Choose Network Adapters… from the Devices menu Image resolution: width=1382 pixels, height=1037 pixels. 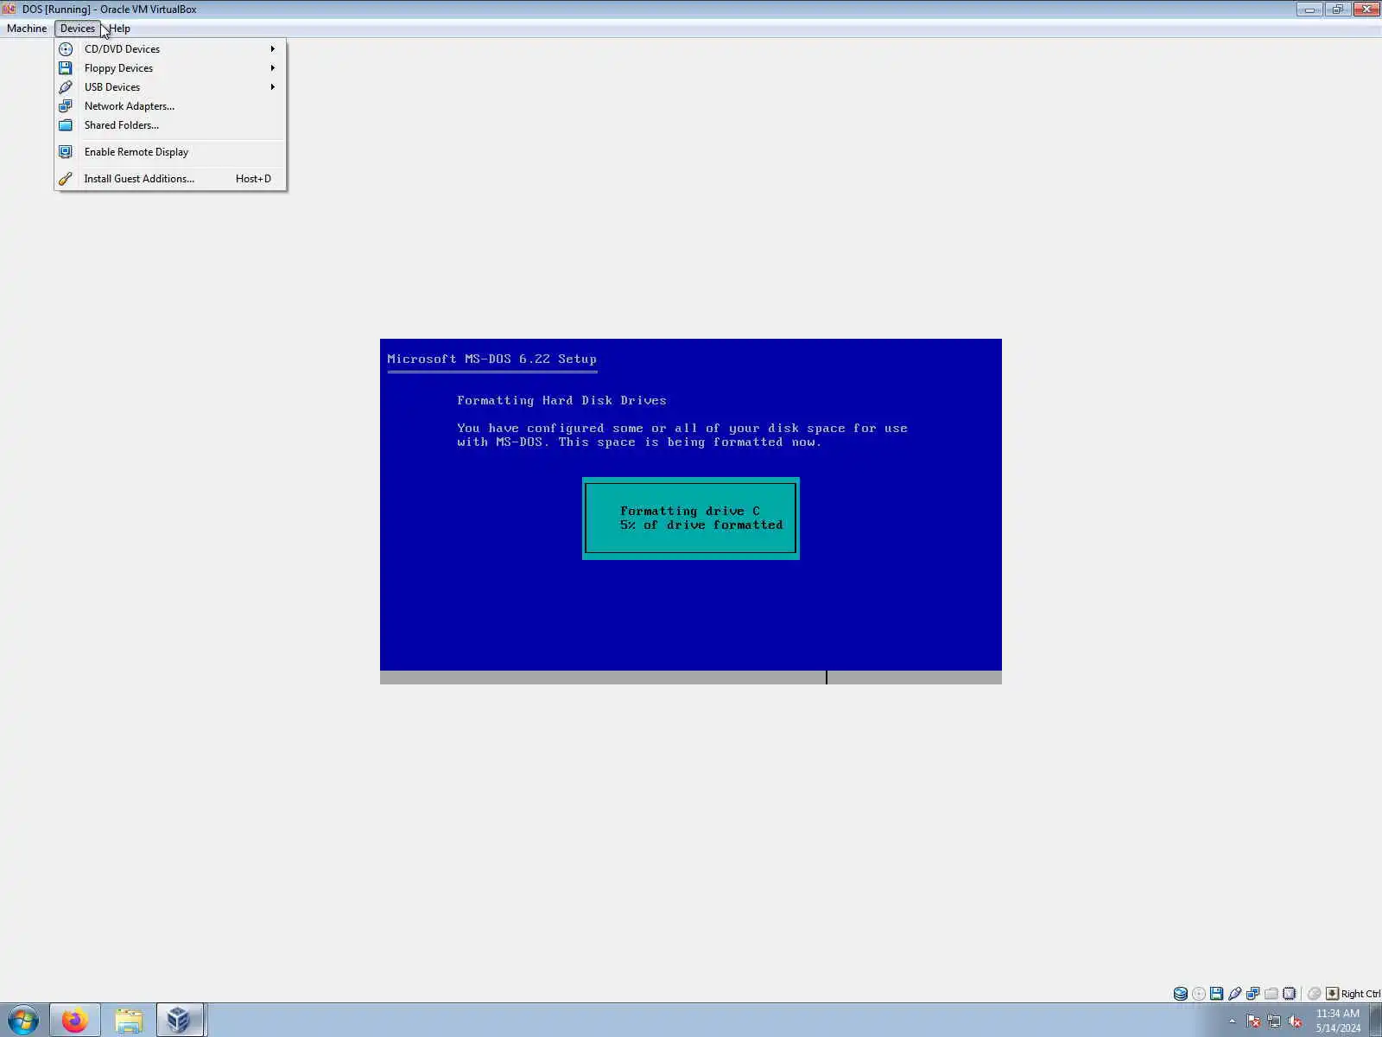click(170, 106)
